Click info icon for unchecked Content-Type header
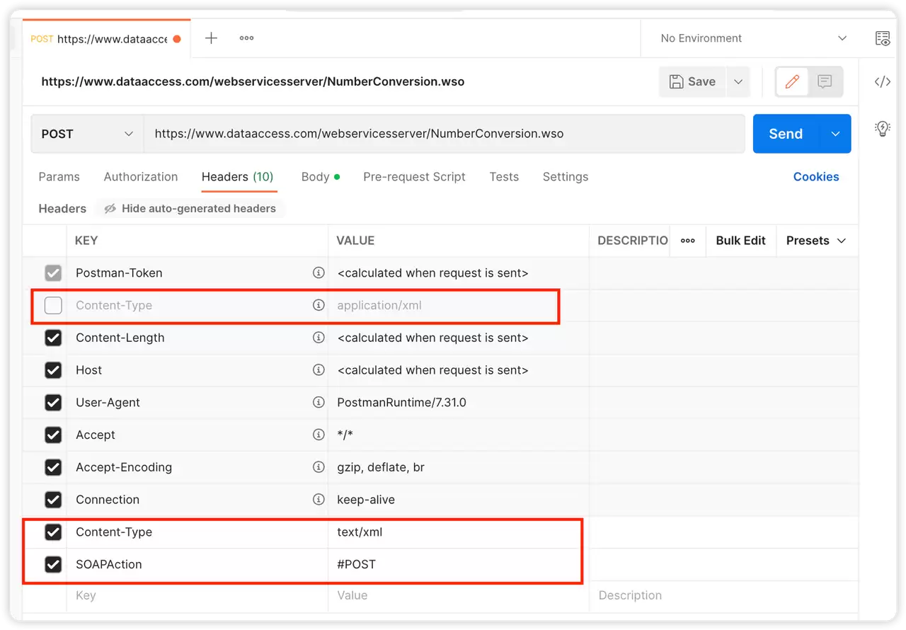Image resolution: width=906 pixels, height=630 pixels. [319, 305]
